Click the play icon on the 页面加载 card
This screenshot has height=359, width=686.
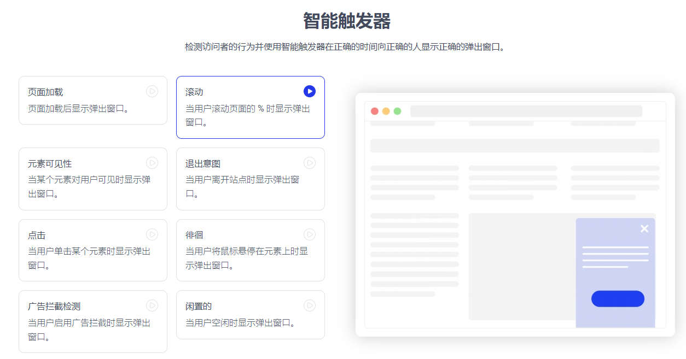click(x=152, y=91)
